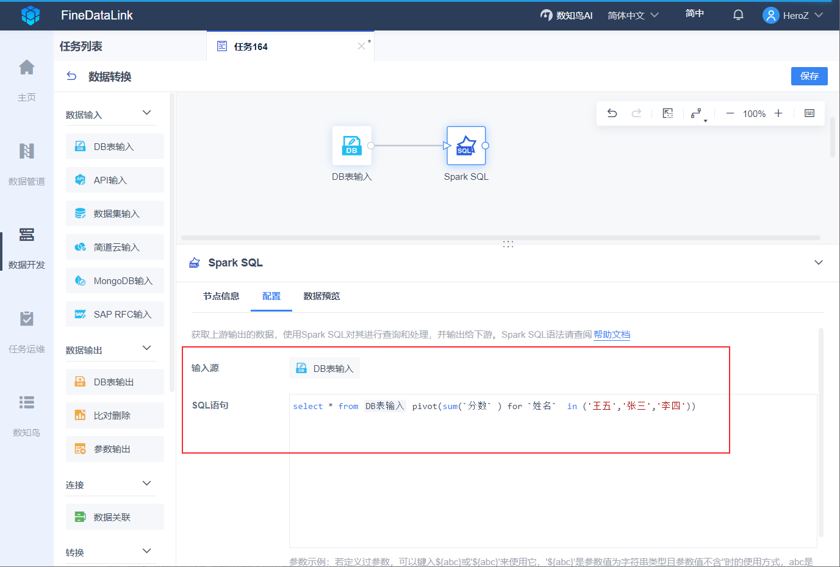Click the HeroZ user avatar

pyautogui.click(x=771, y=15)
